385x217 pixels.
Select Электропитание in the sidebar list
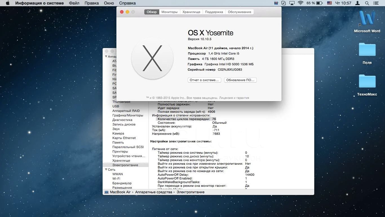pos(125,165)
